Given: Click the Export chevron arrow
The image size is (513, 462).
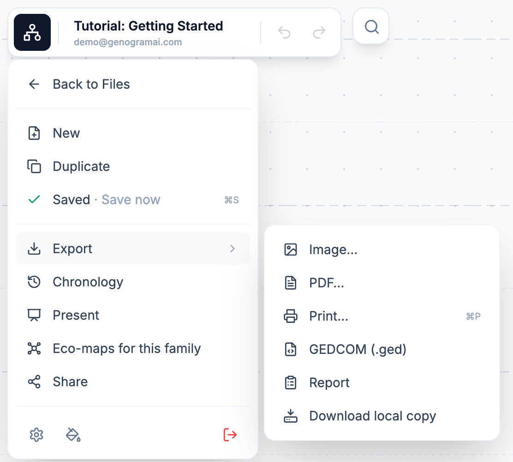Looking at the screenshot, I should point(233,249).
